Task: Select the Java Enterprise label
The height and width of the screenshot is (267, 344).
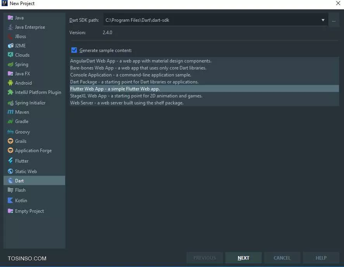Action: (30, 27)
